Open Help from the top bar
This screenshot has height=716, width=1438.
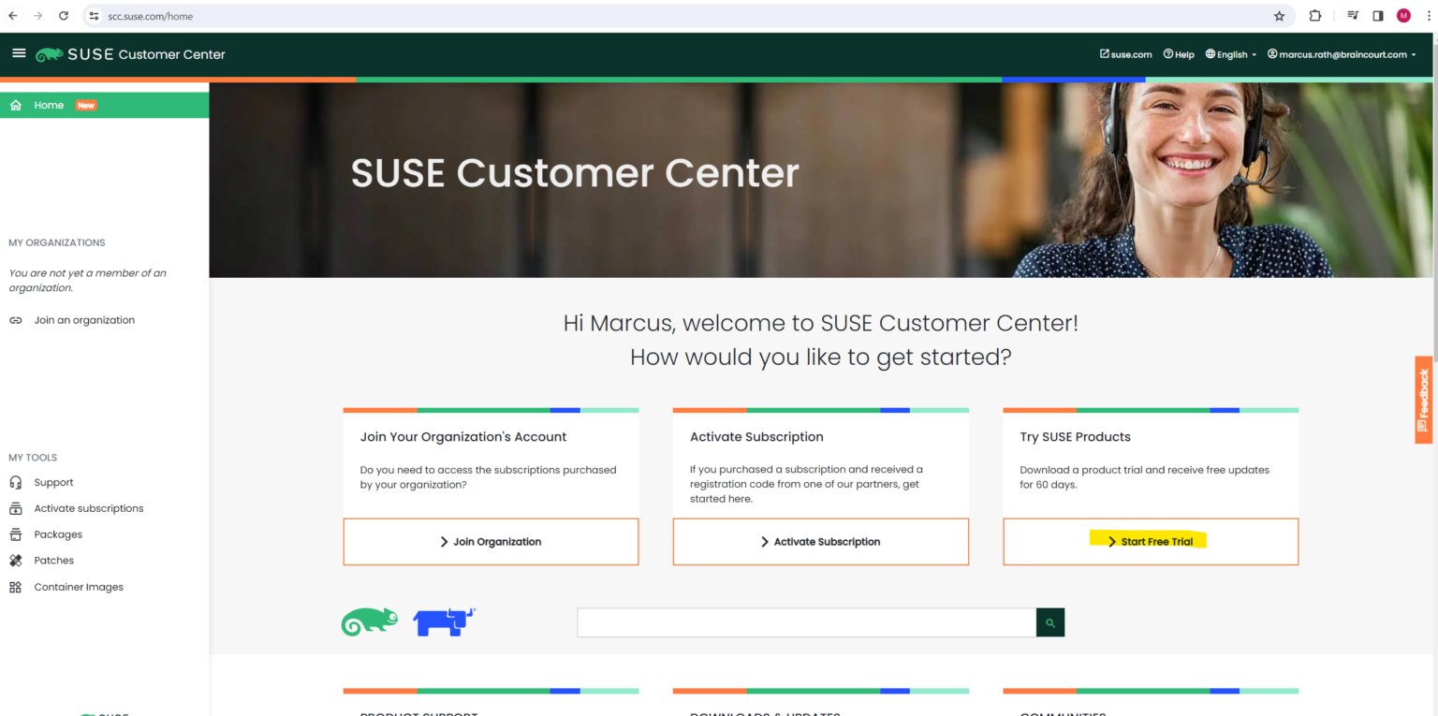[1178, 53]
